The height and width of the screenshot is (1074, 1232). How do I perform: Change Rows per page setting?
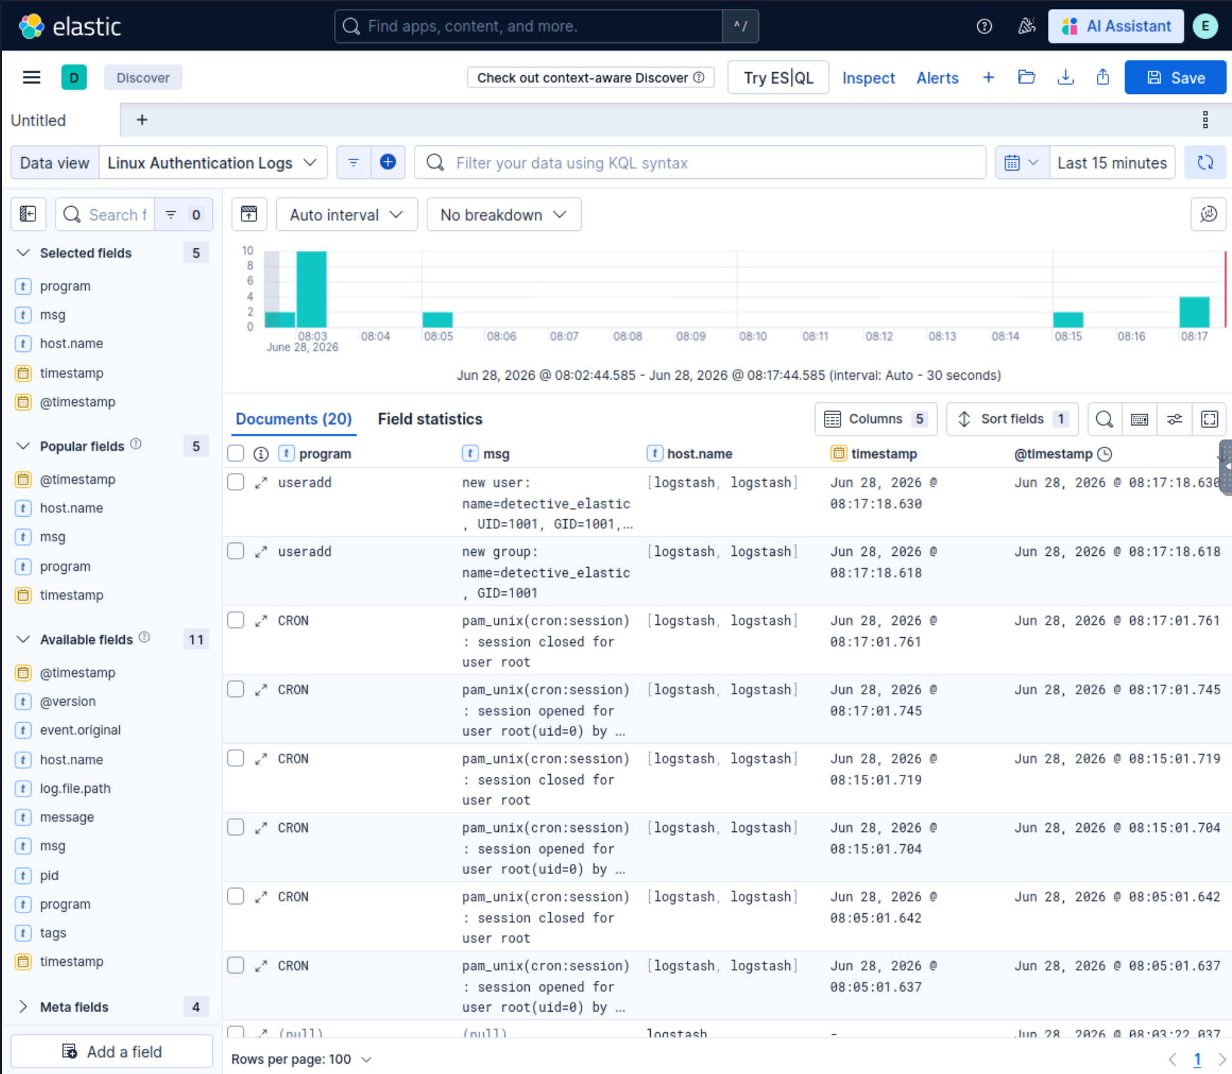click(301, 1059)
